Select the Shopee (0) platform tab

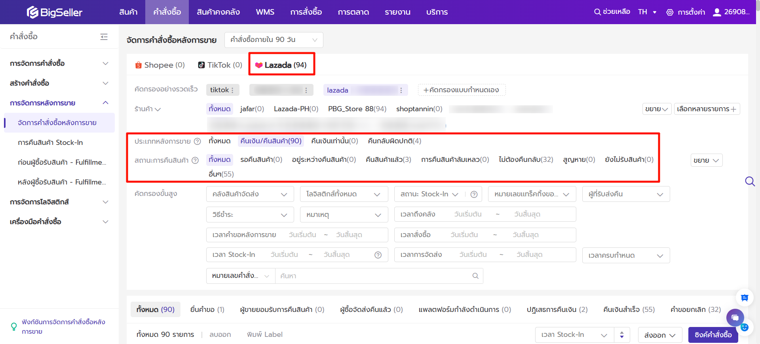[160, 65]
